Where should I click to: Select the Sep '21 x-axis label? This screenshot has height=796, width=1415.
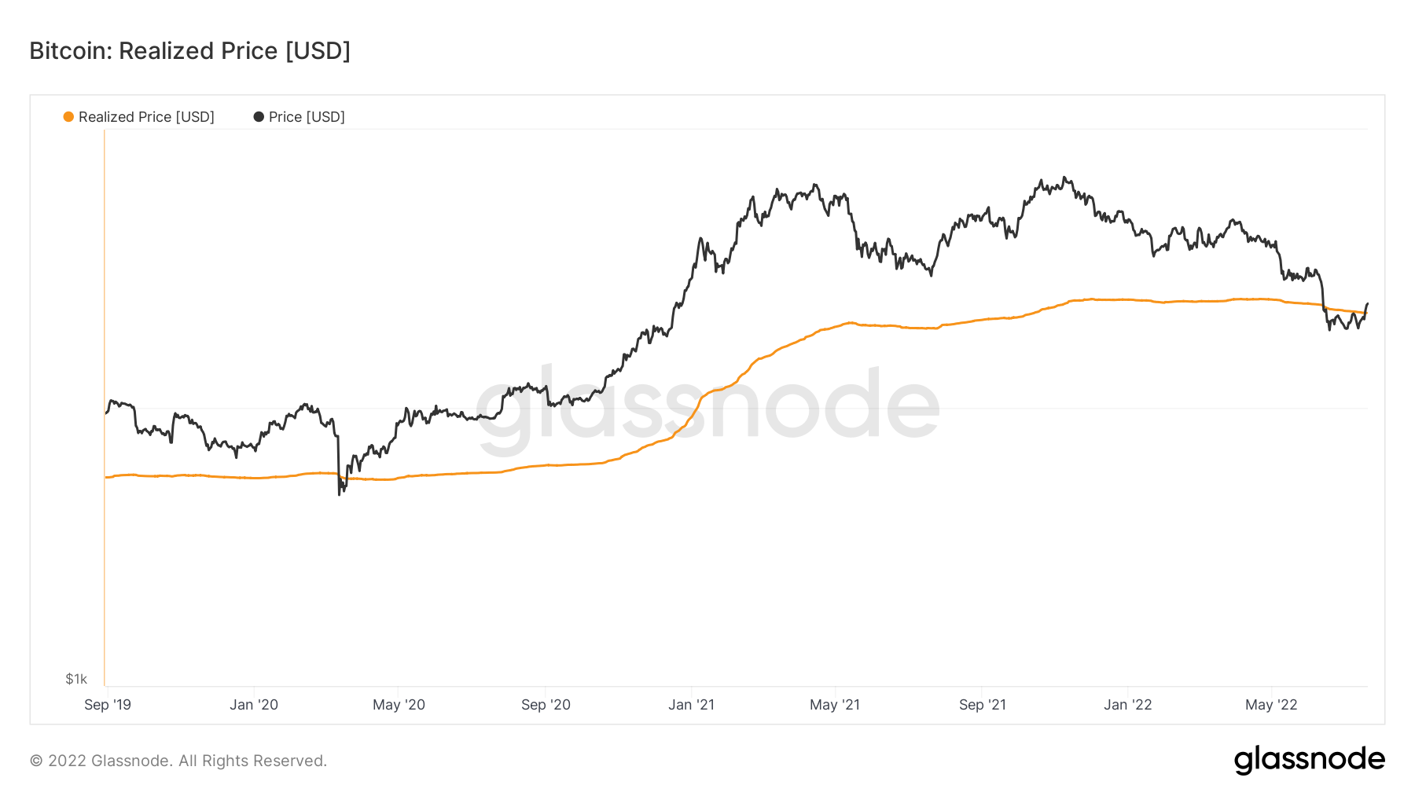pos(983,705)
